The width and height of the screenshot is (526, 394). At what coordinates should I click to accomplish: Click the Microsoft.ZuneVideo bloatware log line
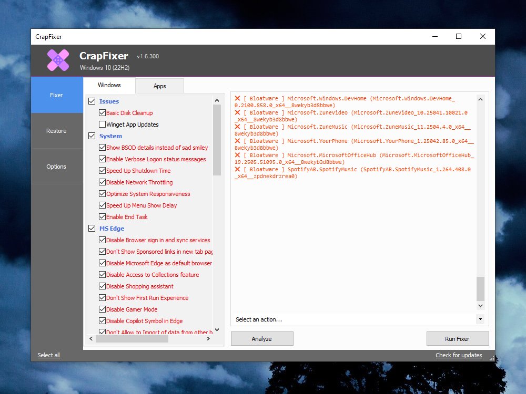pyautogui.click(x=351, y=116)
